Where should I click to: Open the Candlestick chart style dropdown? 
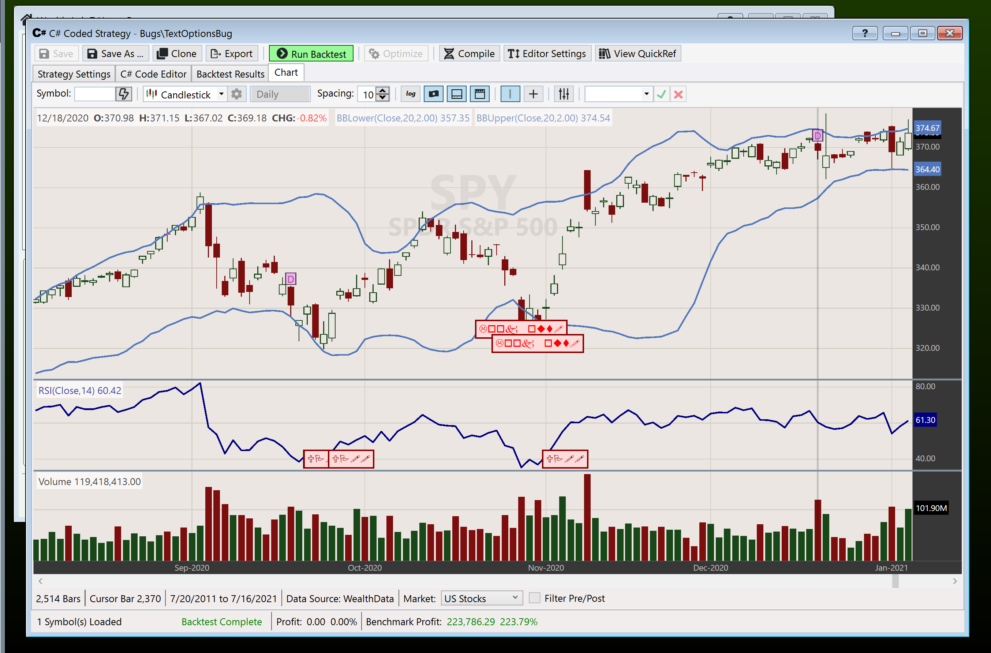pos(221,94)
